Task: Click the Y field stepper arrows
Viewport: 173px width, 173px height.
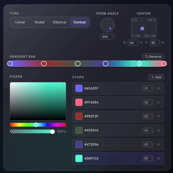Action: (x=157, y=43)
